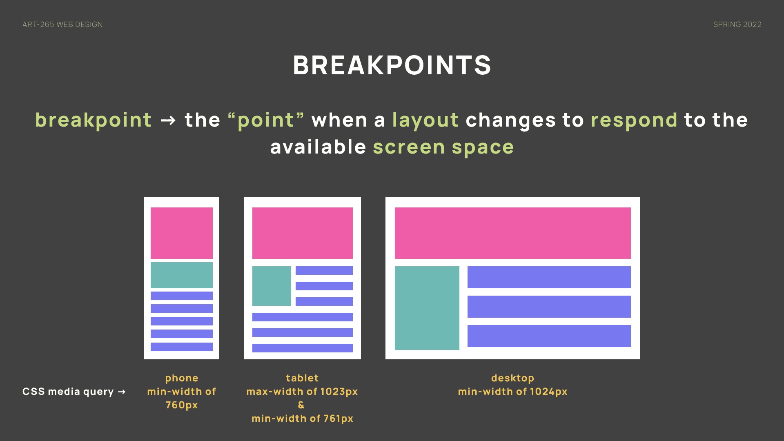This screenshot has height=441, width=784.
Task: Click the tablet layout diagram
Action: [302, 278]
